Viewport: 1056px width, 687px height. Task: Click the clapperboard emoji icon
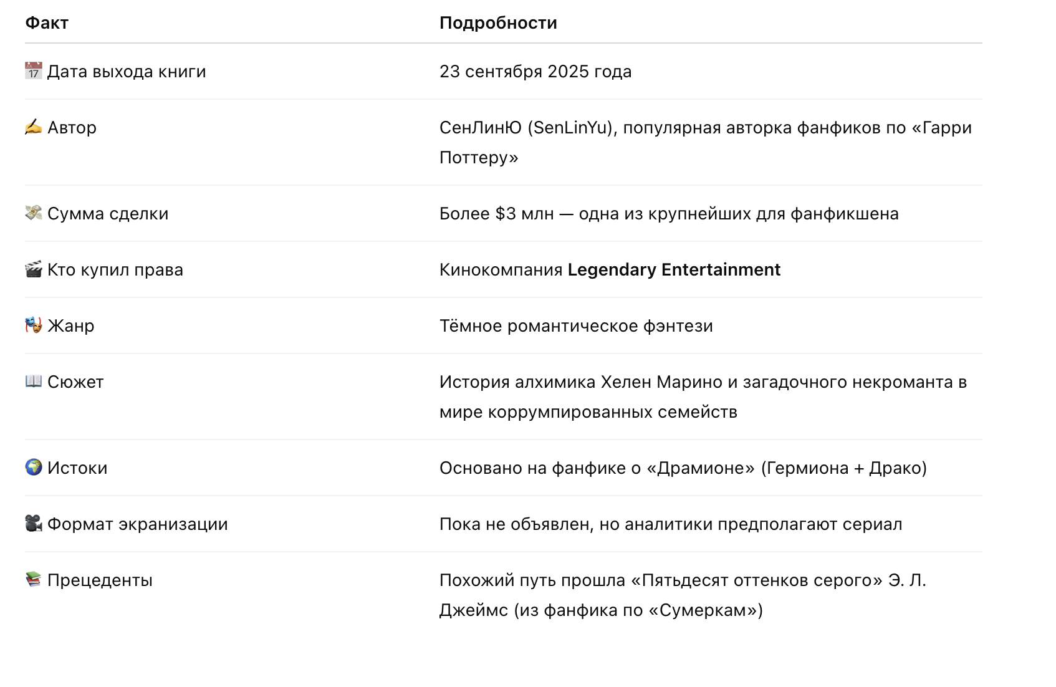tap(34, 269)
